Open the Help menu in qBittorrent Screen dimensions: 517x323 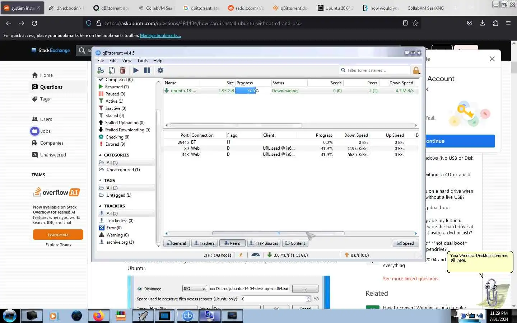158,61
